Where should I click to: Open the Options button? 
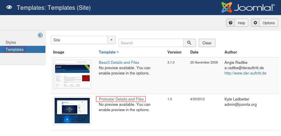pos(264,23)
